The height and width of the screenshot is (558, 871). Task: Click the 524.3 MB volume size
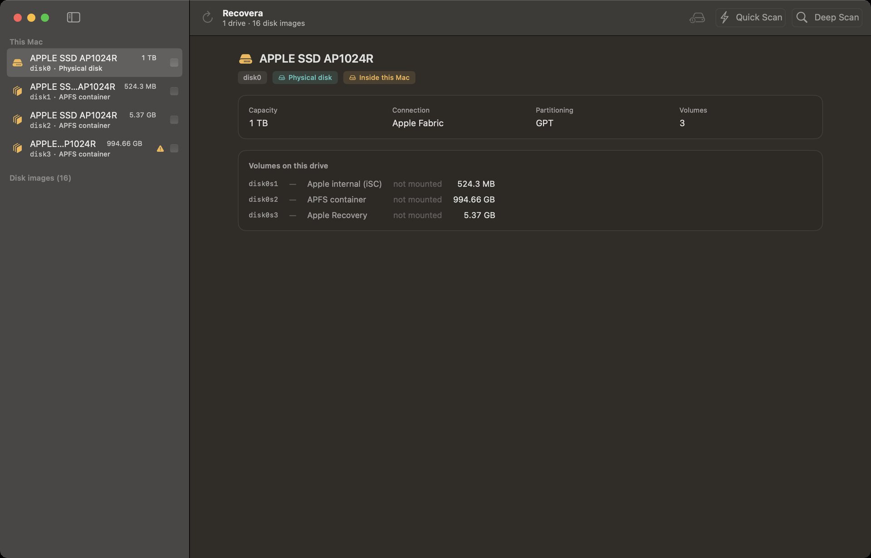coord(476,184)
